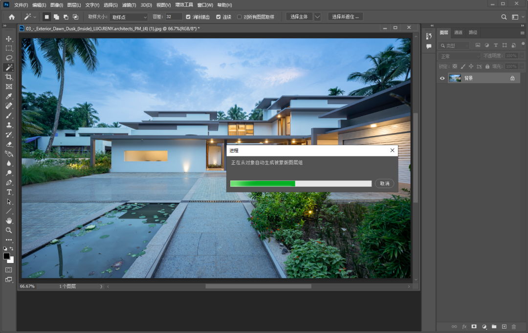Open the 选择主体 dropdown arrow

tap(317, 17)
